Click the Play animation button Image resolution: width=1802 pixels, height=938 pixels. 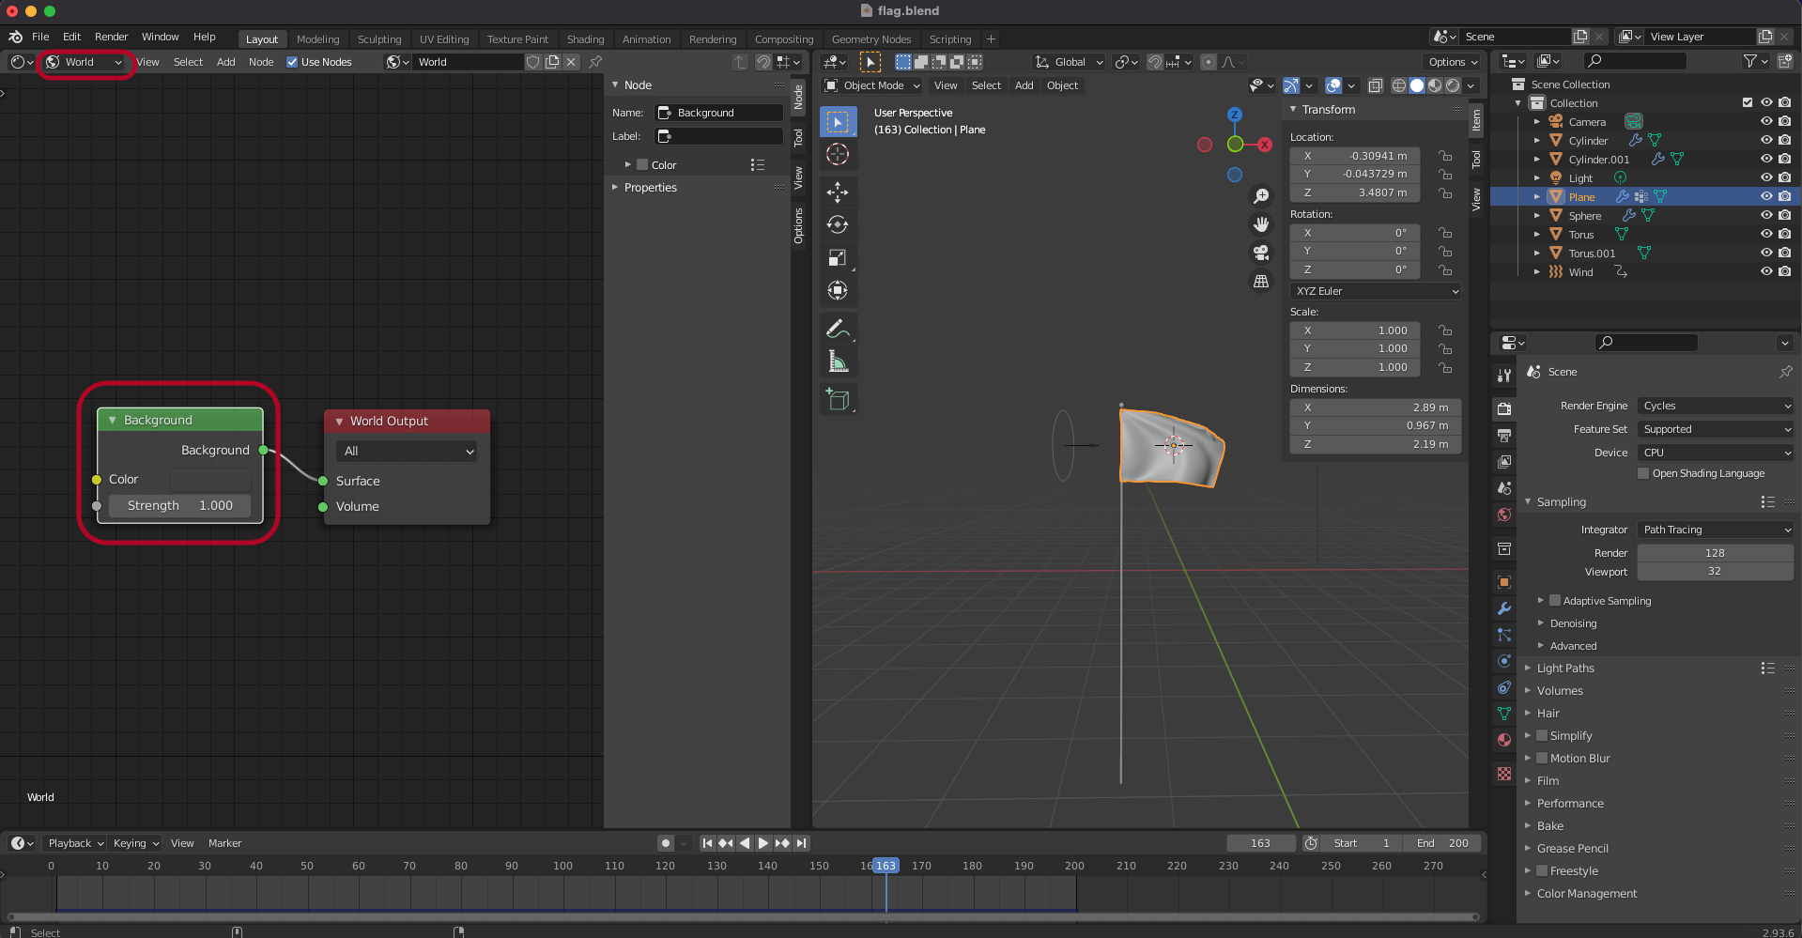click(x=762, y=843)
